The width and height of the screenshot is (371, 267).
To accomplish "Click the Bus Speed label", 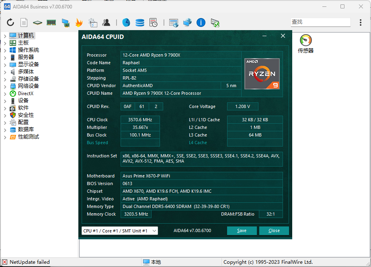I will pos(97,143).
